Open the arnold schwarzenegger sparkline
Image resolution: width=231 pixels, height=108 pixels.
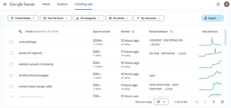210,75
